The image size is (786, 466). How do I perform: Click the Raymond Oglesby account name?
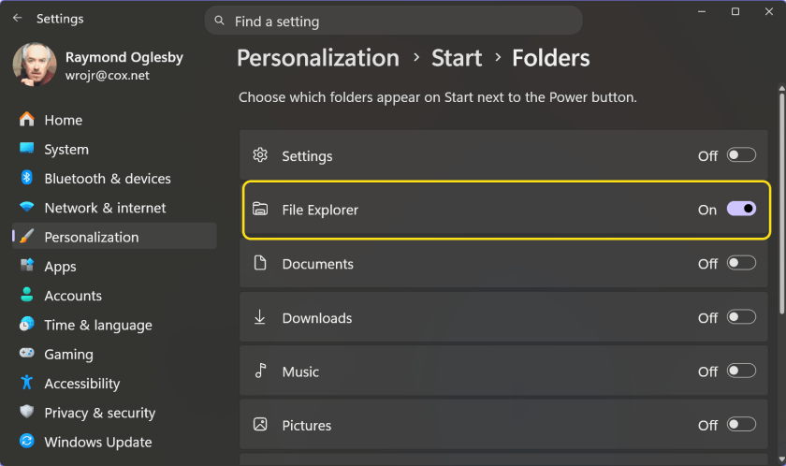point(124,57)
